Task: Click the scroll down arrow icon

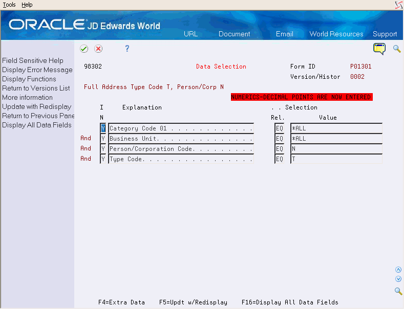Action: [398, 279]
